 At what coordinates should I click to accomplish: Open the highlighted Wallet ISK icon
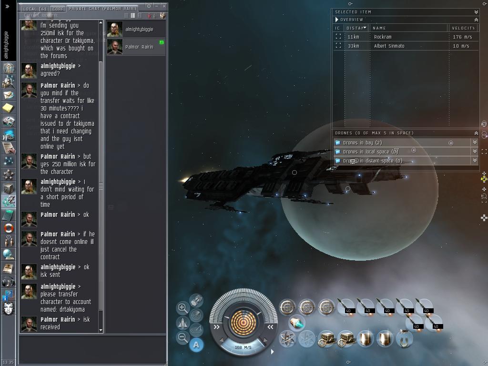pyautogui.click(x=9, y=202)
